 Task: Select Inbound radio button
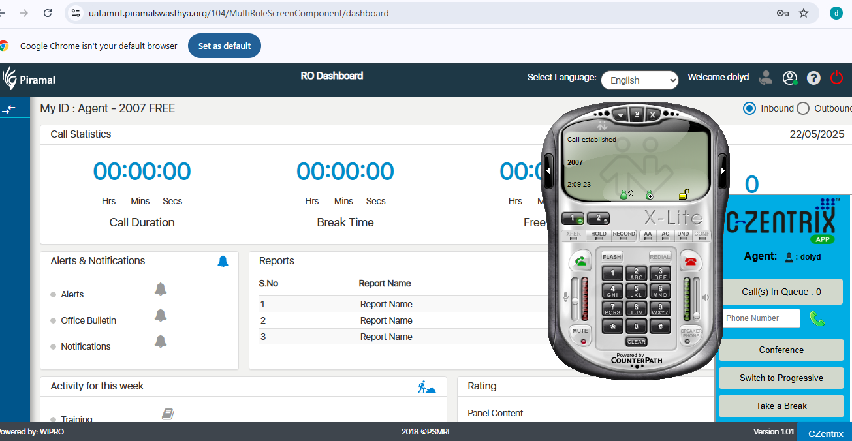pyautogui.click(x=749, y=108)
